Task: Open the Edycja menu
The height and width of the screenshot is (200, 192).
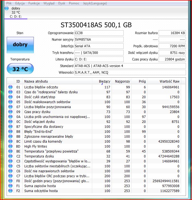Action: pos(20,3)
